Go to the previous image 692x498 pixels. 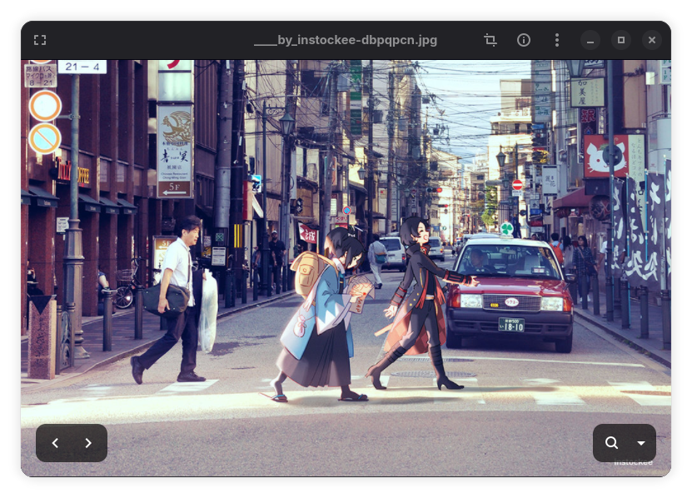point(55,443)
